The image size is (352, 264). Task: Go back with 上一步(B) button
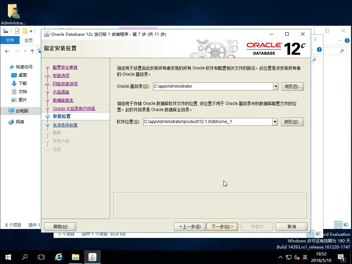coord(190,227)
